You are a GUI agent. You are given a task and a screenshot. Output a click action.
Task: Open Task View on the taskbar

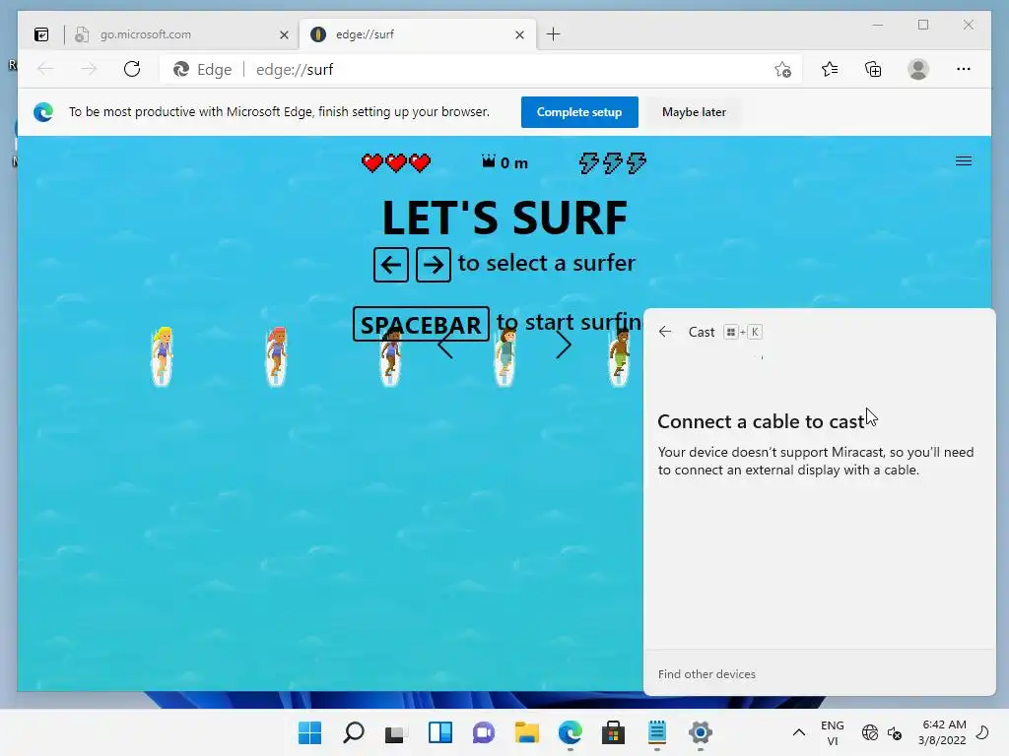pos(396,732)
